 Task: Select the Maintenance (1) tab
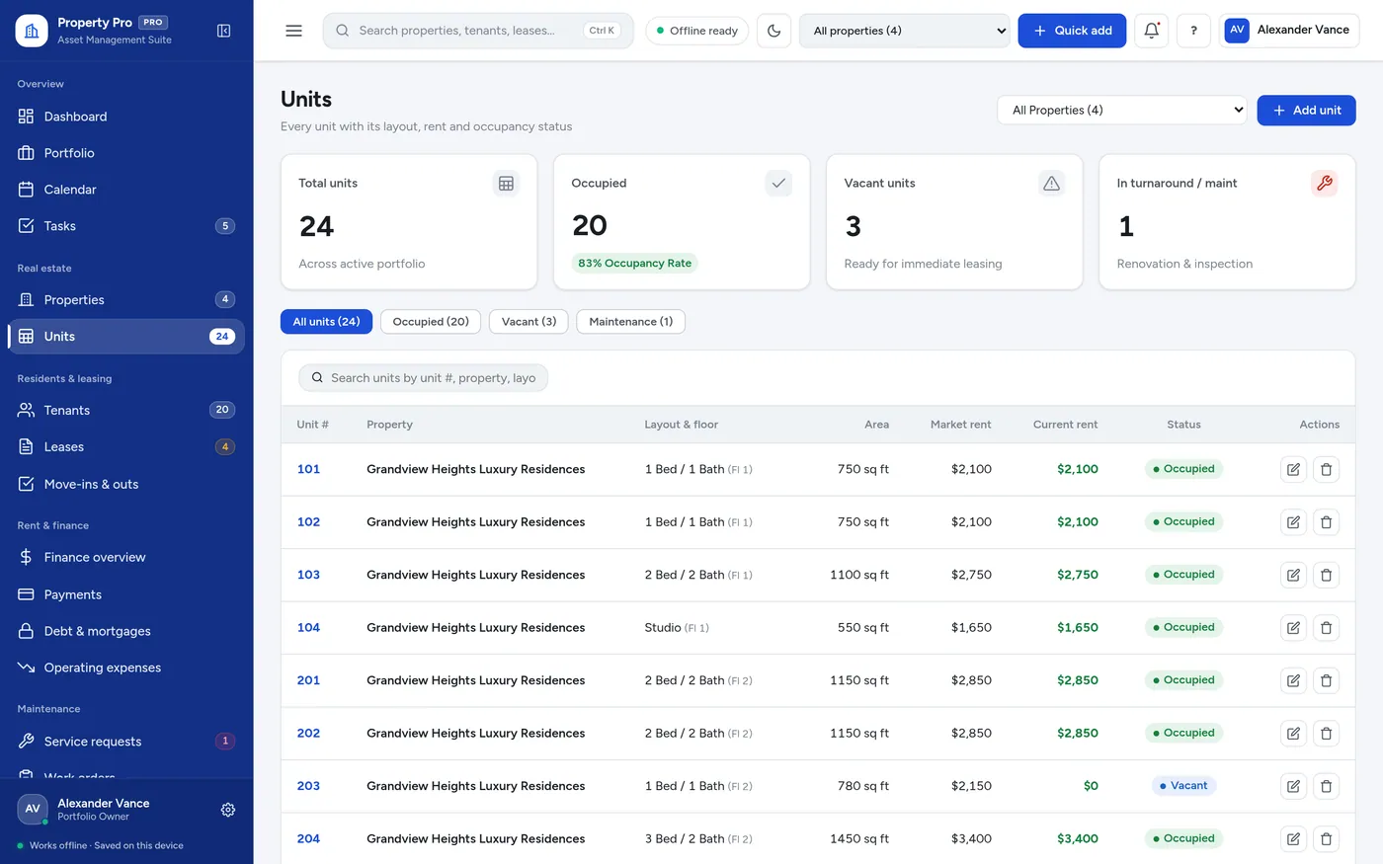pos(630,322)
